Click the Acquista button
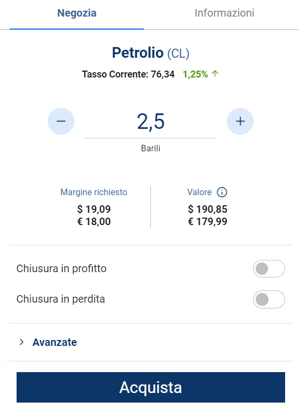The image size is (299, 409). [151, 388]
